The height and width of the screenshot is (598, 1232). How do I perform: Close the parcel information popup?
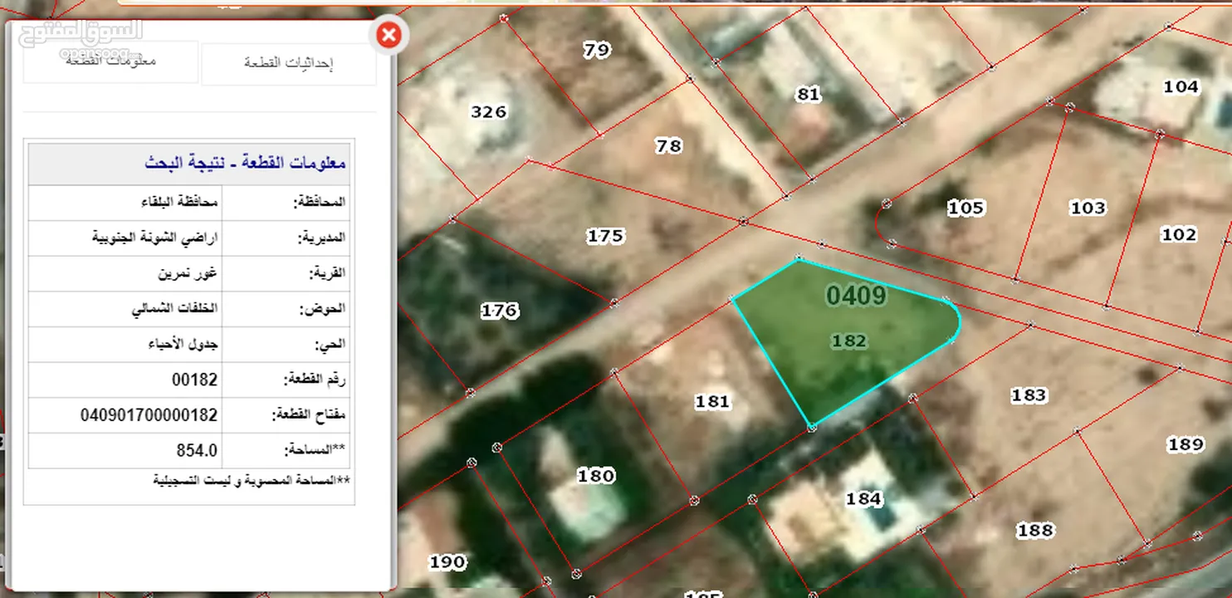(x=389, y=35)
